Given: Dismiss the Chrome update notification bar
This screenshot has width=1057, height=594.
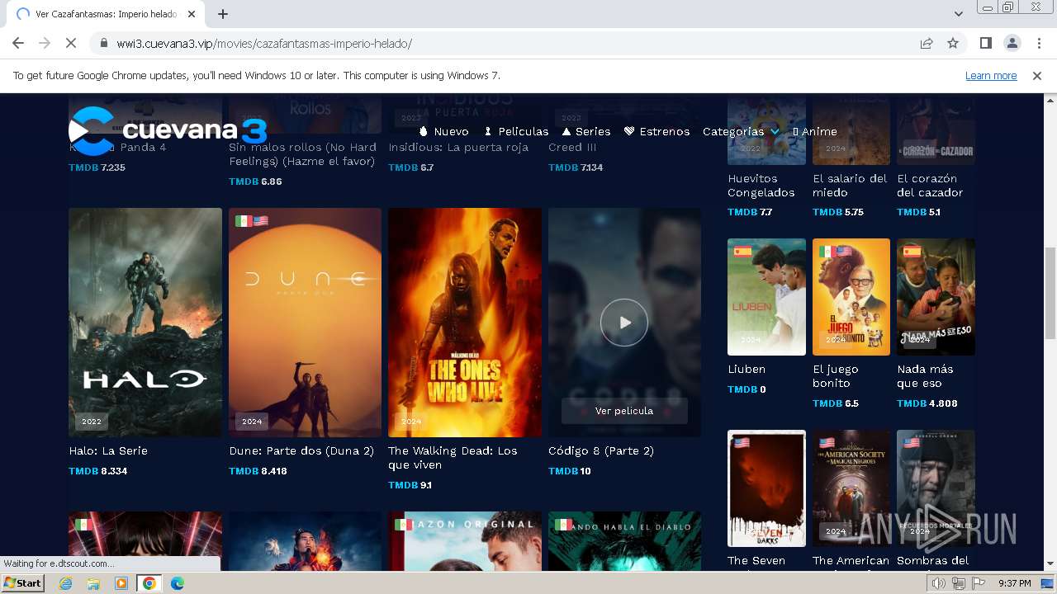Looking at the screenshot, I should (x=1037, y=75).
